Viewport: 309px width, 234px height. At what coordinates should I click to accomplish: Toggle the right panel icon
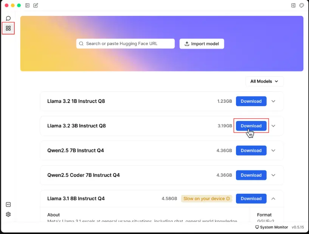tap(293, 6)
